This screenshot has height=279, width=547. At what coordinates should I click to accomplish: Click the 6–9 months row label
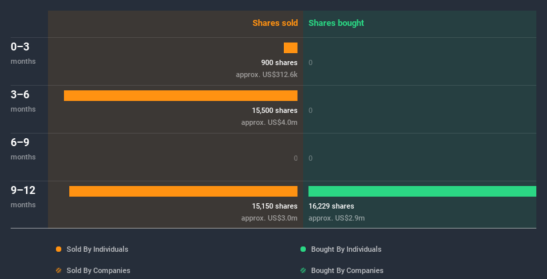[x=23, y=149]
